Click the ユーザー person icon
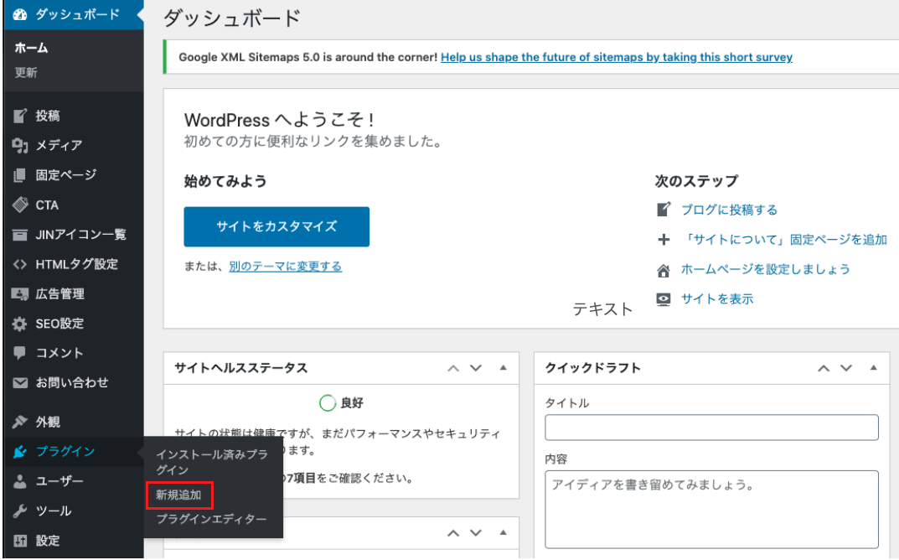Image resolution: width=899 pixels, height=560 pixels. click(20, 481)
